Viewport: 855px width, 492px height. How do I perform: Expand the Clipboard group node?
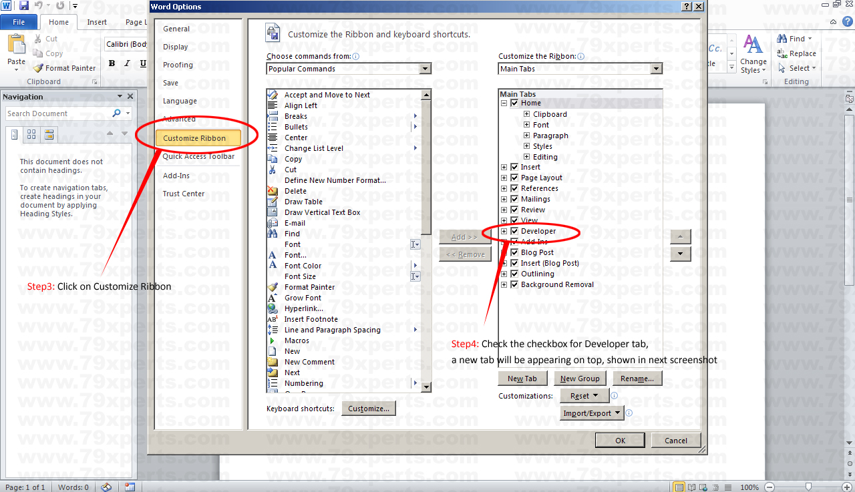(x=526, y=114)
